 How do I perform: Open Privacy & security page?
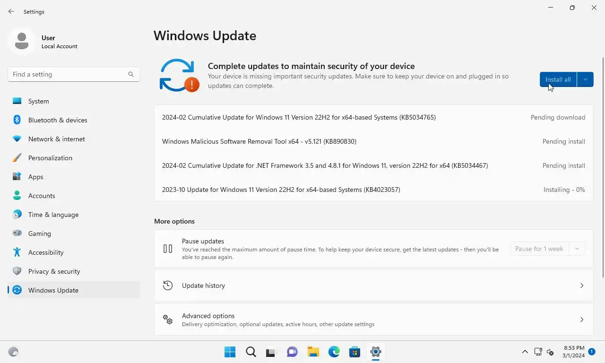pos(74,271)
